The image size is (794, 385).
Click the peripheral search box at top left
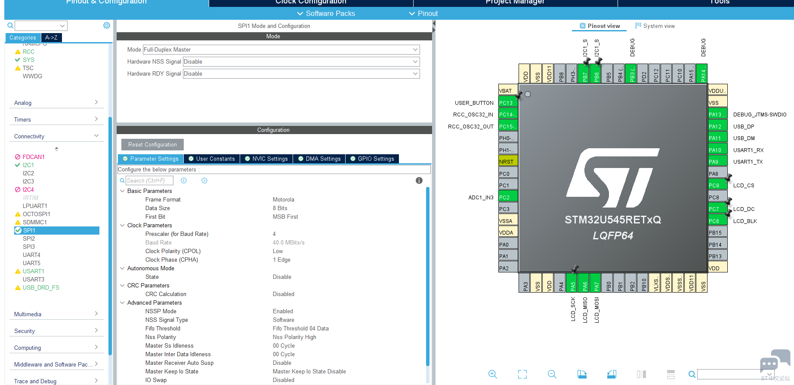[41, 26]
